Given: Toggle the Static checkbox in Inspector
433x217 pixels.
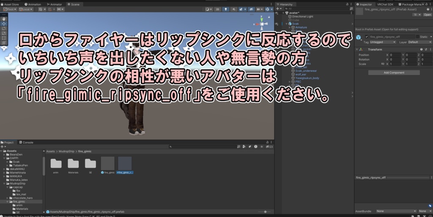Looking at the screenshot, I should [417, 37].
